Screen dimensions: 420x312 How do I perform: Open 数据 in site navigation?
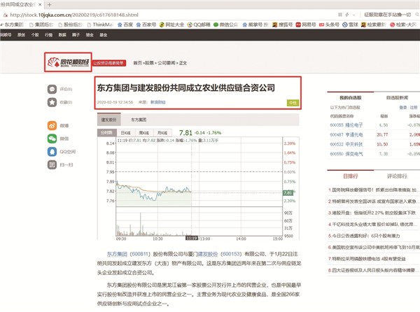click(x=62, y=35)
